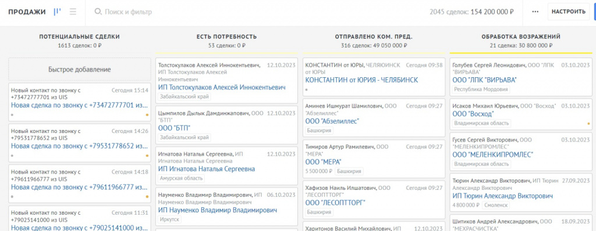Click the Республика Мордовия tag
Viewport: 596px width, 231px height.
pos(481,89)
